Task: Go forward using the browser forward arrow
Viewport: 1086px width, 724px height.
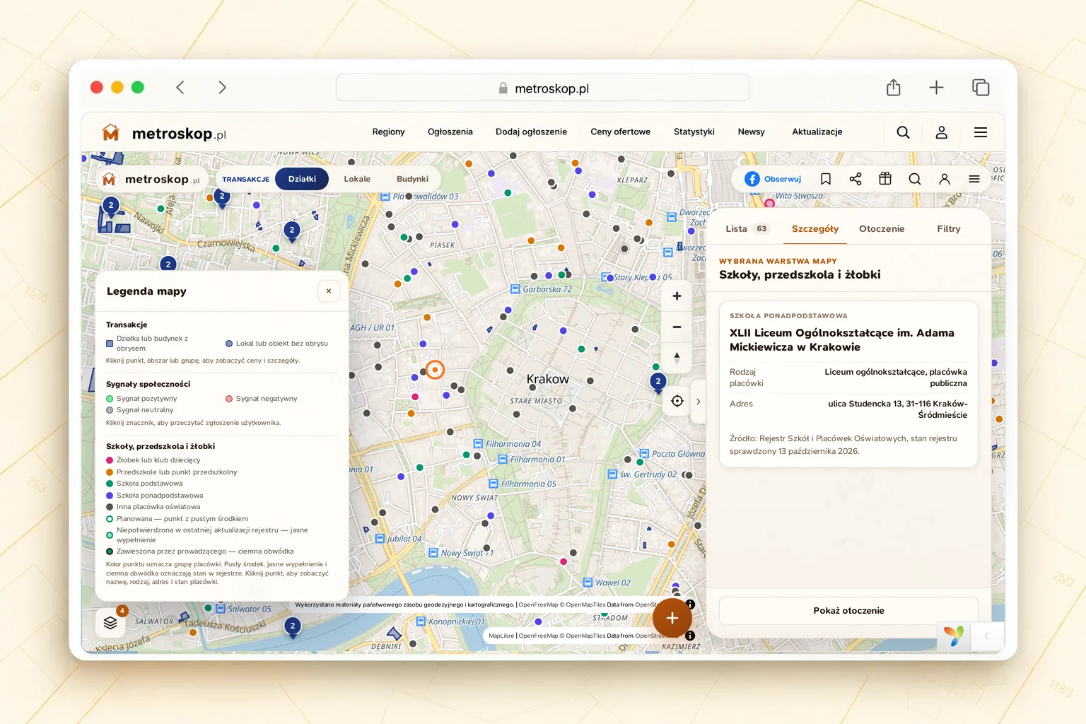Action: pyautogui.click(x=222, y=87)
